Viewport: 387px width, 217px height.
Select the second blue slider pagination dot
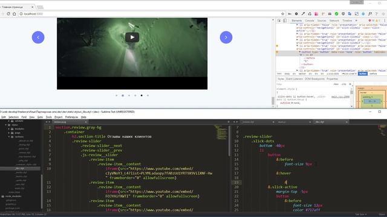(x=123, y=95)
